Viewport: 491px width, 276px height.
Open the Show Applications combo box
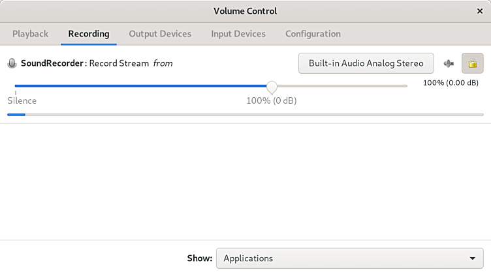349,258
